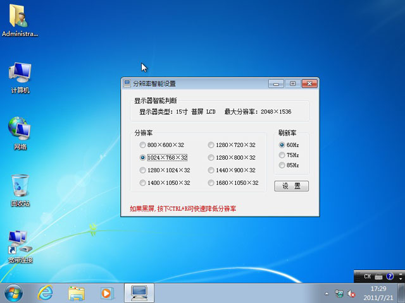Image resolution: width=405 pixels, height=303 pixels.
Task: Select the 1680×1050×32 resolution
Action: click(x=234, y=182)
